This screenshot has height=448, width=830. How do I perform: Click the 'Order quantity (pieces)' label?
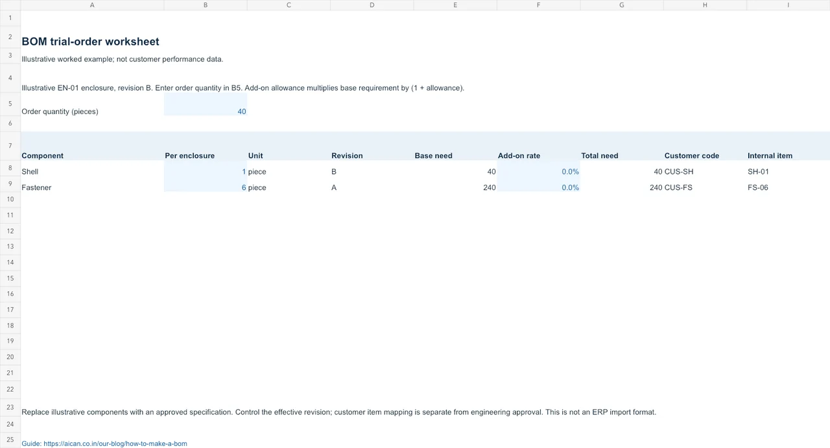60,112
